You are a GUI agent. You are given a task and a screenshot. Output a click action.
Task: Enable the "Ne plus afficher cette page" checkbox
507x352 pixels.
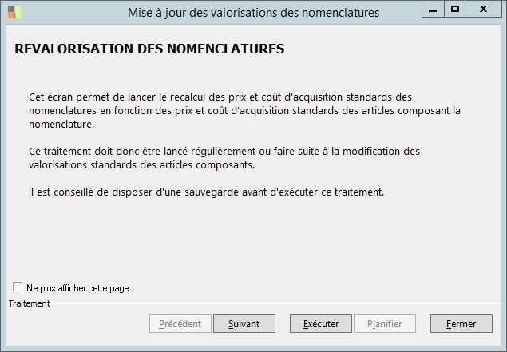point(18,287)
